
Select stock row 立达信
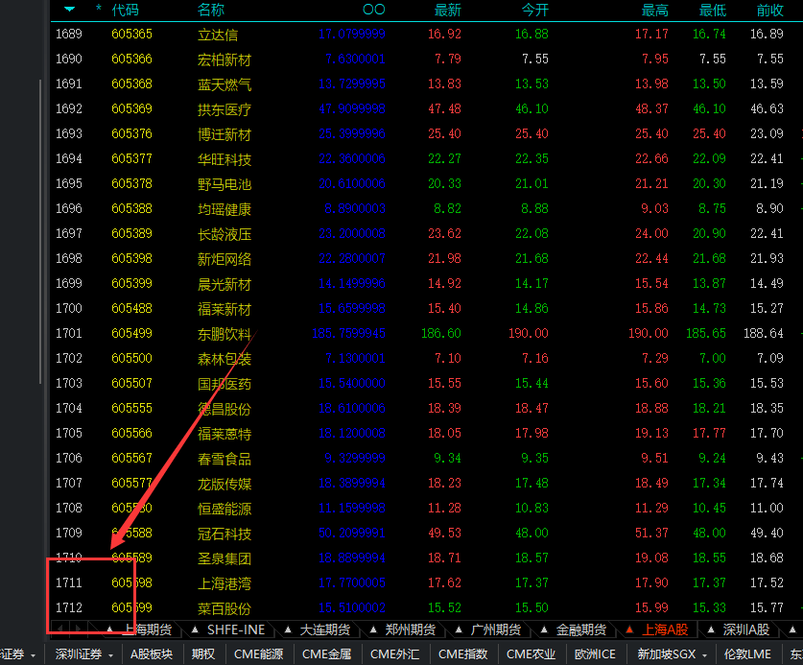coord(427,35)
